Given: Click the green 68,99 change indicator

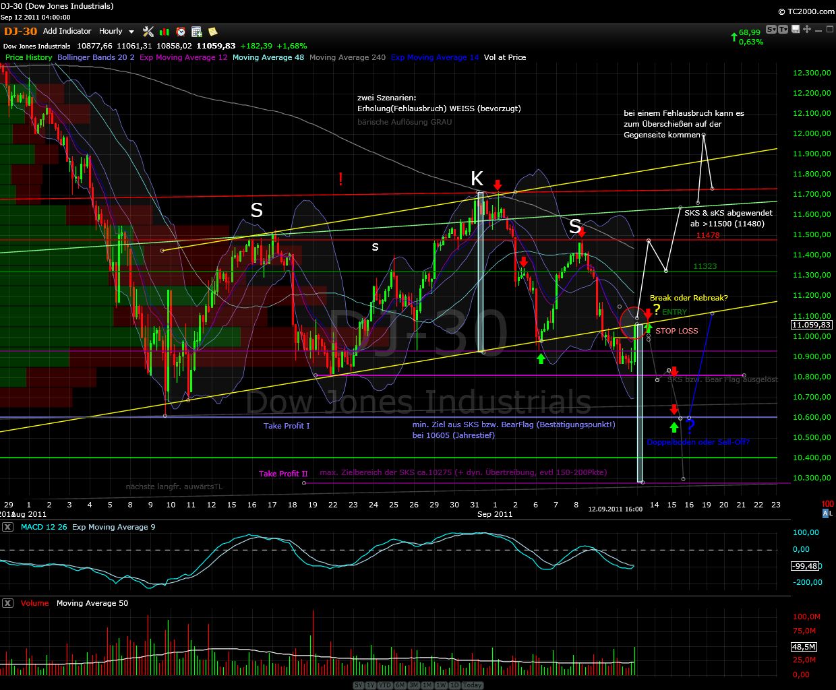Looking at the screenshot, I should 749,32.
